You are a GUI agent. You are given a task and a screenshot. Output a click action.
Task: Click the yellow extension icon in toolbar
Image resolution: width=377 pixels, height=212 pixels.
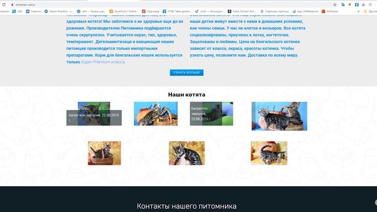[350, 5]
